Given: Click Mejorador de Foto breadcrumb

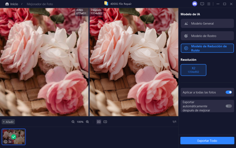Looking at the screenshot, I should coord(40,4).
